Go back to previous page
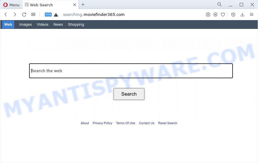Screen dimensions: 258x163 pos(6,15)
